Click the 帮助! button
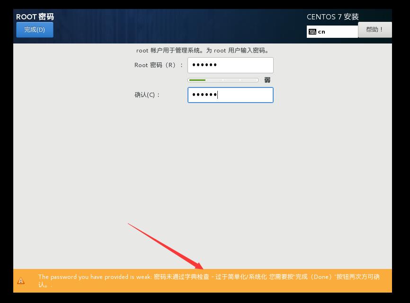Image resolution: width=410 pixels, height=303 pixels. (374, 29)
